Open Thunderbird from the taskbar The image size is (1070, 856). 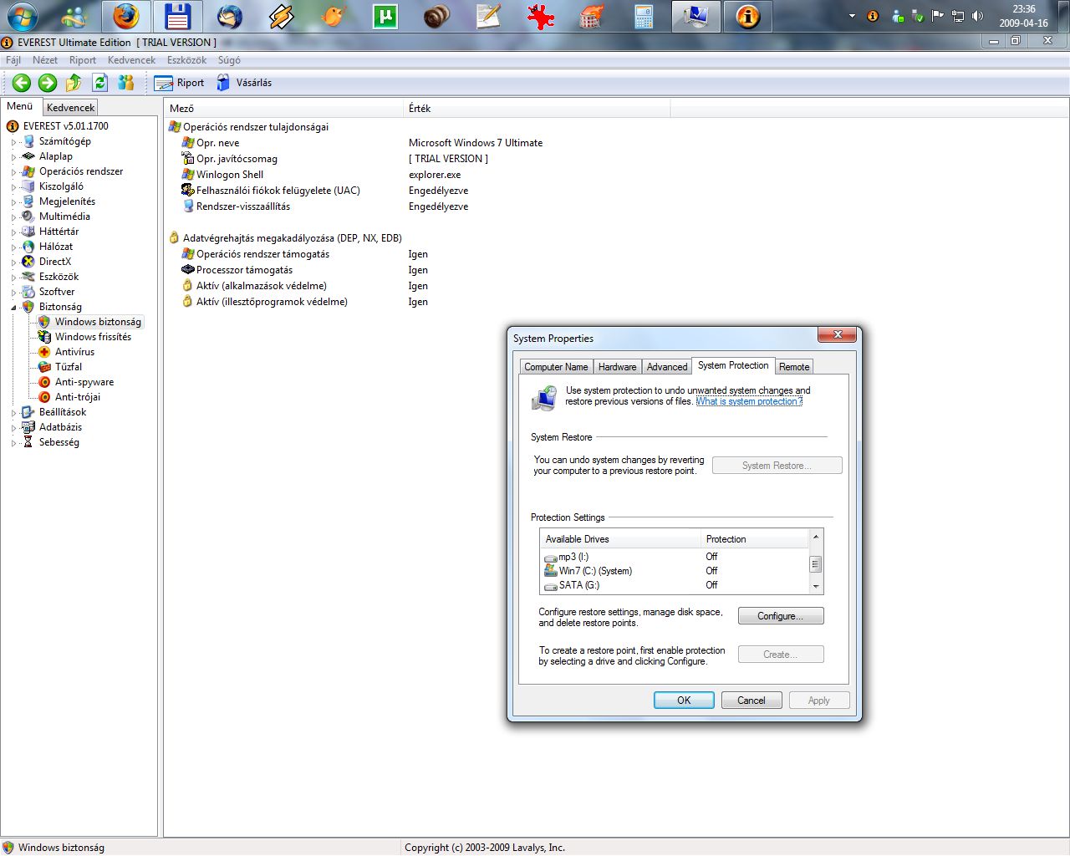click(230, 17)
